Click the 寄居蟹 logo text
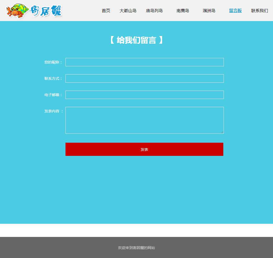Viewport: 273px width, 258px height. click(46, 11)
